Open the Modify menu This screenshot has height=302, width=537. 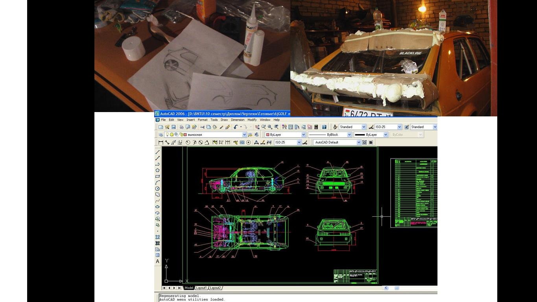click(x=252, y=120)
